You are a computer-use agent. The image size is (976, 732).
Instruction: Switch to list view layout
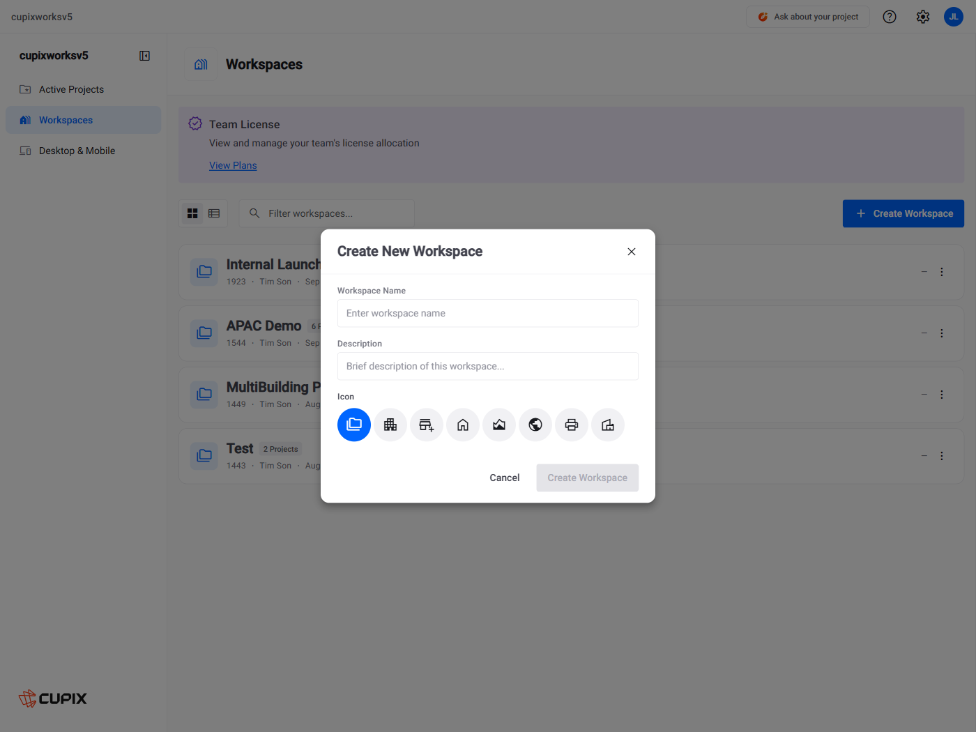214,213
